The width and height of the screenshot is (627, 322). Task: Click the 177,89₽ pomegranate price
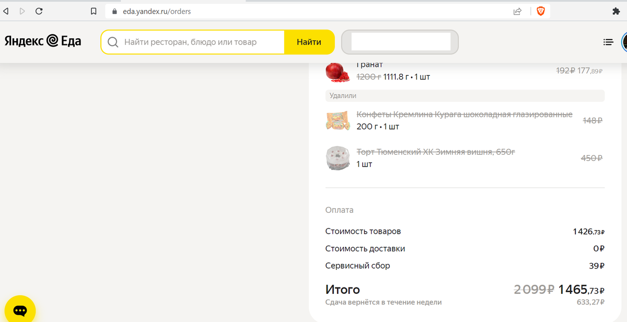point(590,71)
